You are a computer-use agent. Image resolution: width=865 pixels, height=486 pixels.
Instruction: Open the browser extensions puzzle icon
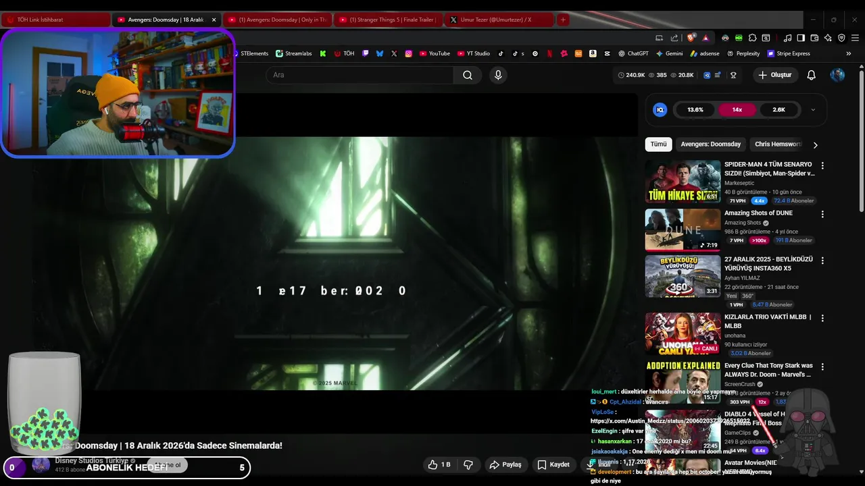[x=752, y=38]
